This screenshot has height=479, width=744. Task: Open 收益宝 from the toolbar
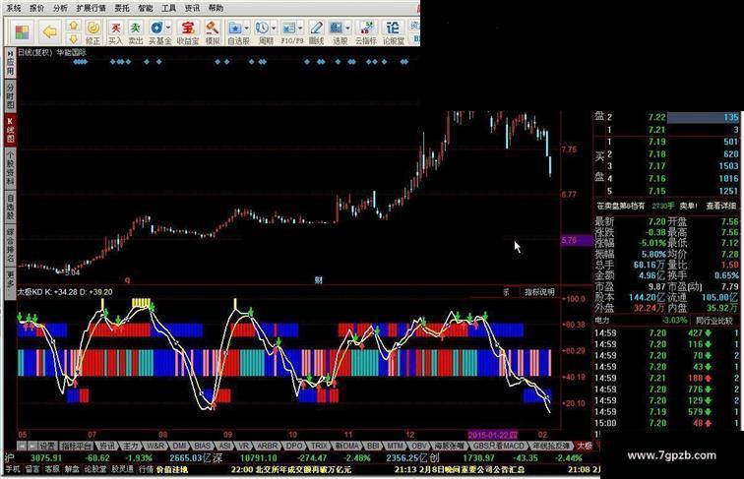tap(188, 32)
